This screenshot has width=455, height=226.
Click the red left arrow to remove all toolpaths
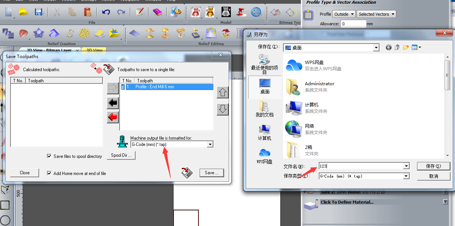tap(113, 117)
